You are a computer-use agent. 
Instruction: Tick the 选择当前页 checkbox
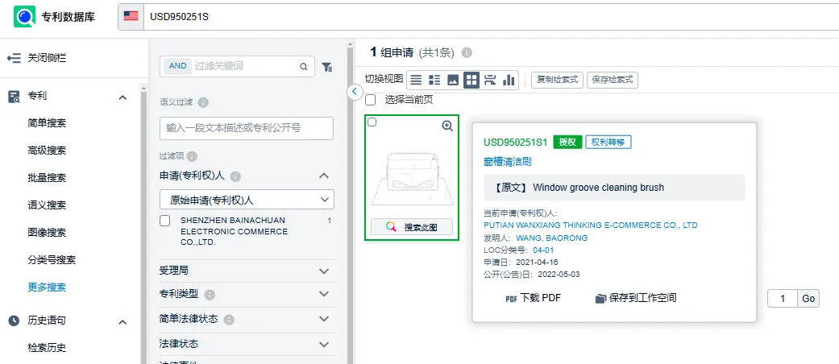pos(370,100)
